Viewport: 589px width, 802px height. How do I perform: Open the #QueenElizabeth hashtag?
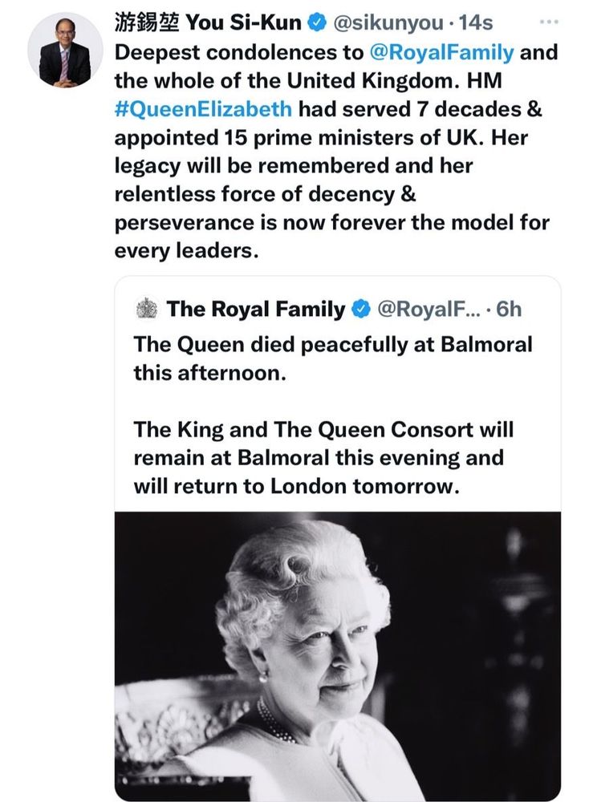pos(203,108)
